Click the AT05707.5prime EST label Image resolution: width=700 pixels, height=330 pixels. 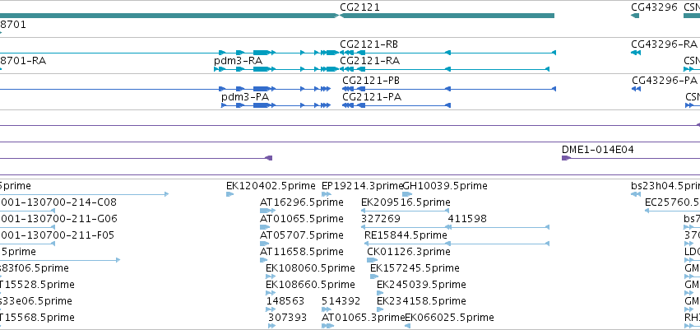click(x=301, y=235)
